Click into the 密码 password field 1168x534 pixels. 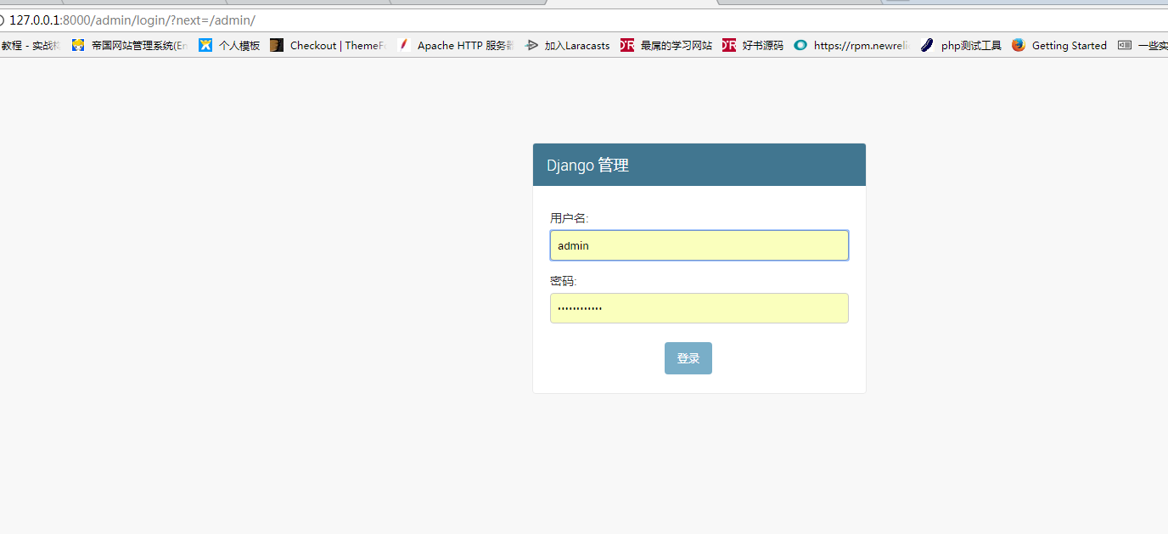pos(699,308)
